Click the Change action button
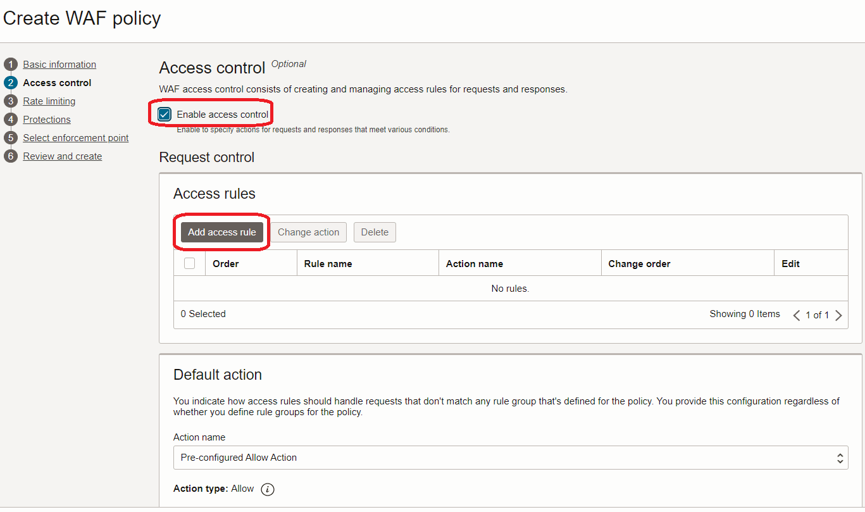The height and width of the screenshot is (512, 865). click(x=308, y=232)
